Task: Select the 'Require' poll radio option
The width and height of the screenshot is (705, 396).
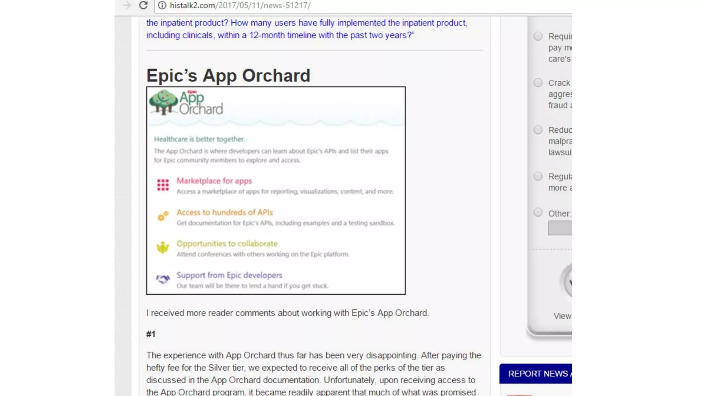Action: coord(538,36)
